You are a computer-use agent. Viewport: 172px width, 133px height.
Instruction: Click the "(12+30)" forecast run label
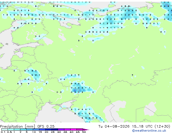coord(162,126)
